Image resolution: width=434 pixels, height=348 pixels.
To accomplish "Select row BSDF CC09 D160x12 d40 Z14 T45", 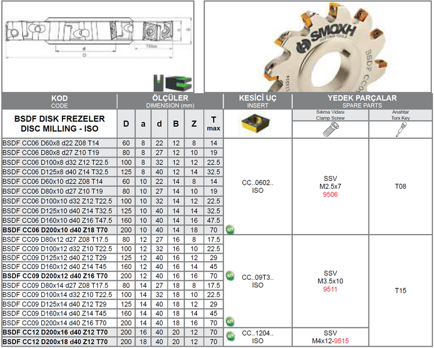I will click(112, 267).
